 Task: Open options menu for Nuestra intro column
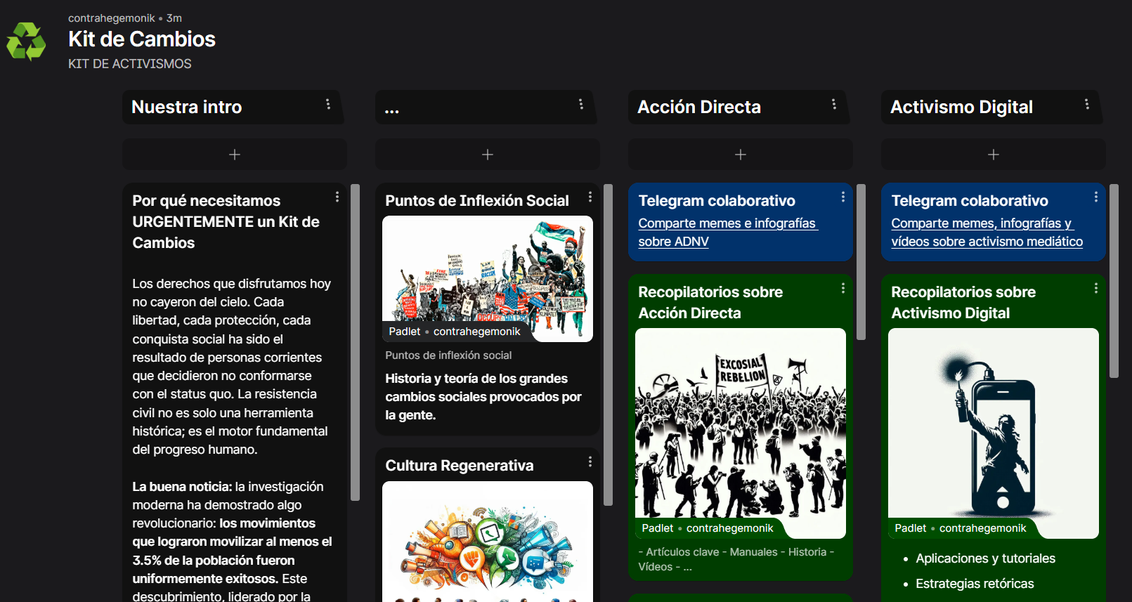pyautogui.click(x=328, y=105)
